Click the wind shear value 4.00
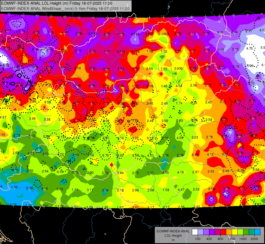 pyautogui.click(x=195, y=155)
